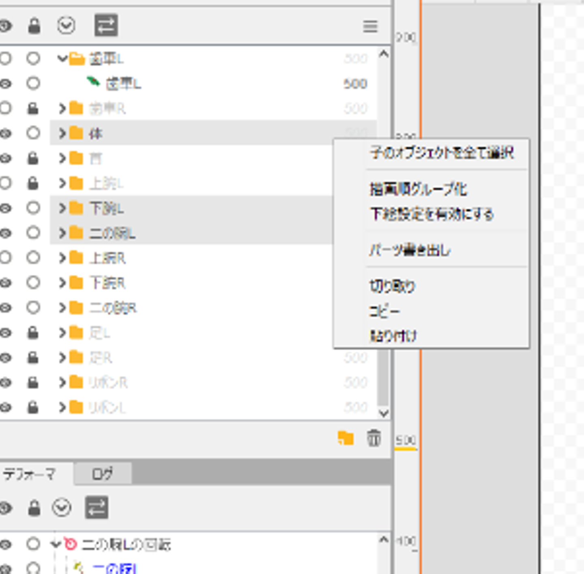
Task: Collapse the 歯車L folder
Action: pos(62,59)
